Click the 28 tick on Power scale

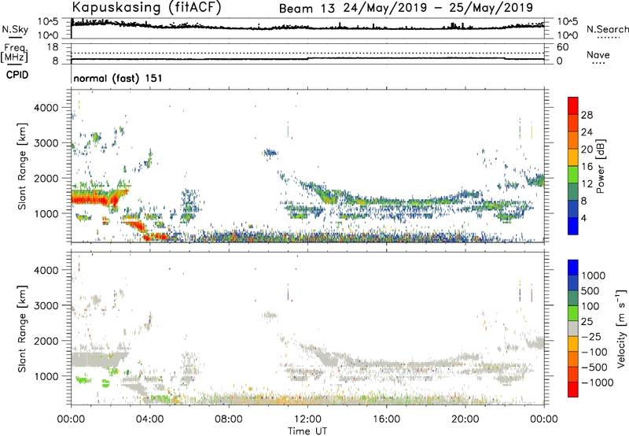pos(587,115)
